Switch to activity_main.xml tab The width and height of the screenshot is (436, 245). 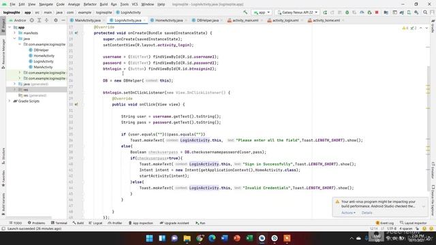pos(245,20)
